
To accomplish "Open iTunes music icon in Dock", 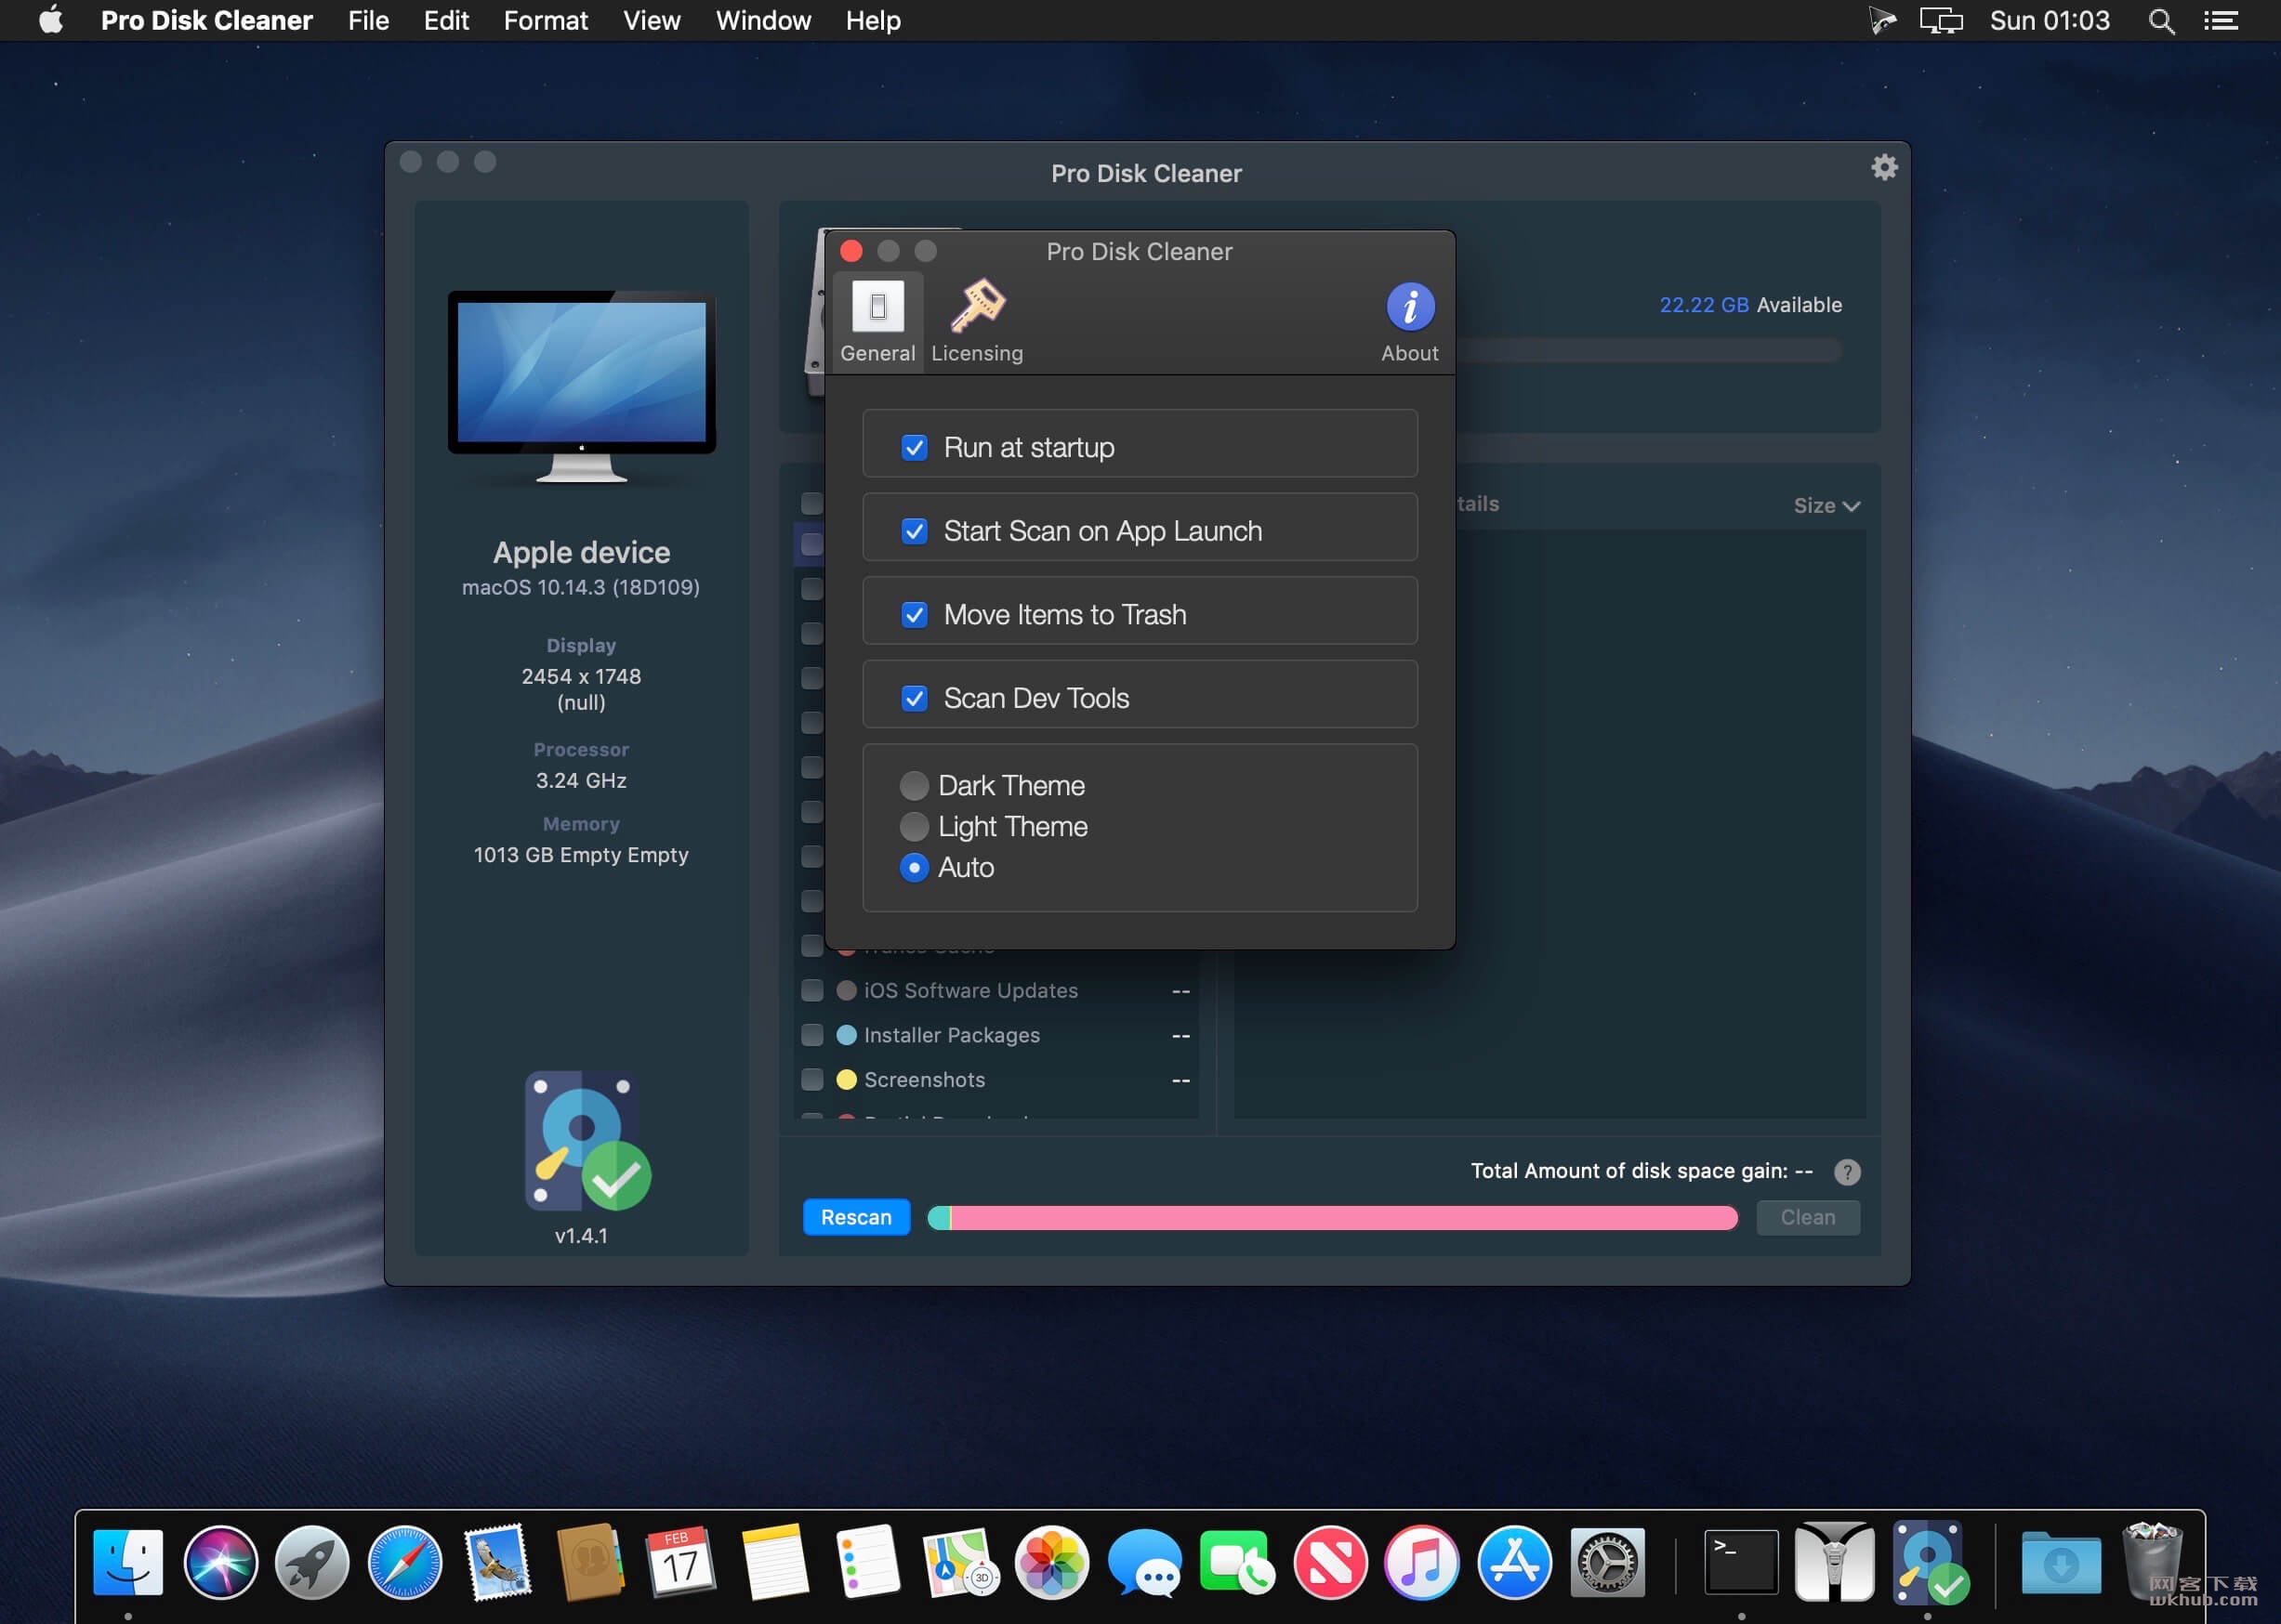I will click(x=1421, y=1561).
